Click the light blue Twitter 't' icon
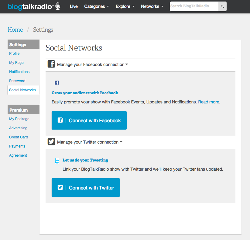 point(57,161)
